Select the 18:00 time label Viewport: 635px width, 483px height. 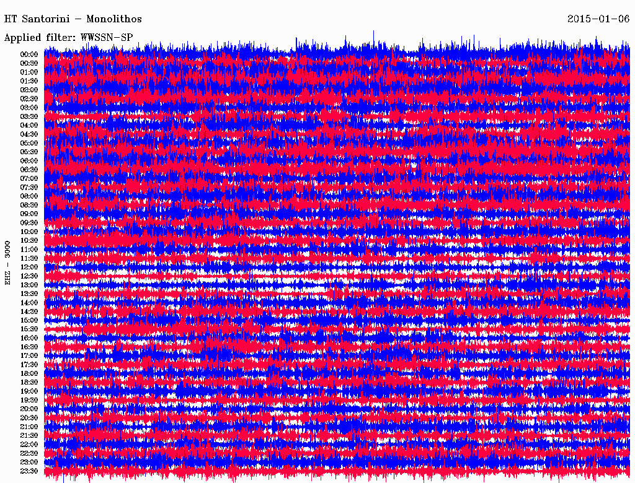pos(29,373)
